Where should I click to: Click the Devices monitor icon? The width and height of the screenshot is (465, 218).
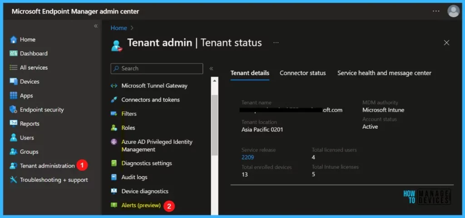[x=13, y=81]
